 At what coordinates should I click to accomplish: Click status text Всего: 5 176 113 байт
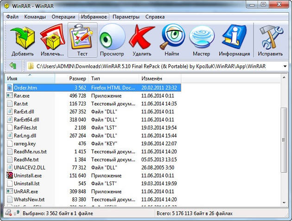[x=195, y=213]
